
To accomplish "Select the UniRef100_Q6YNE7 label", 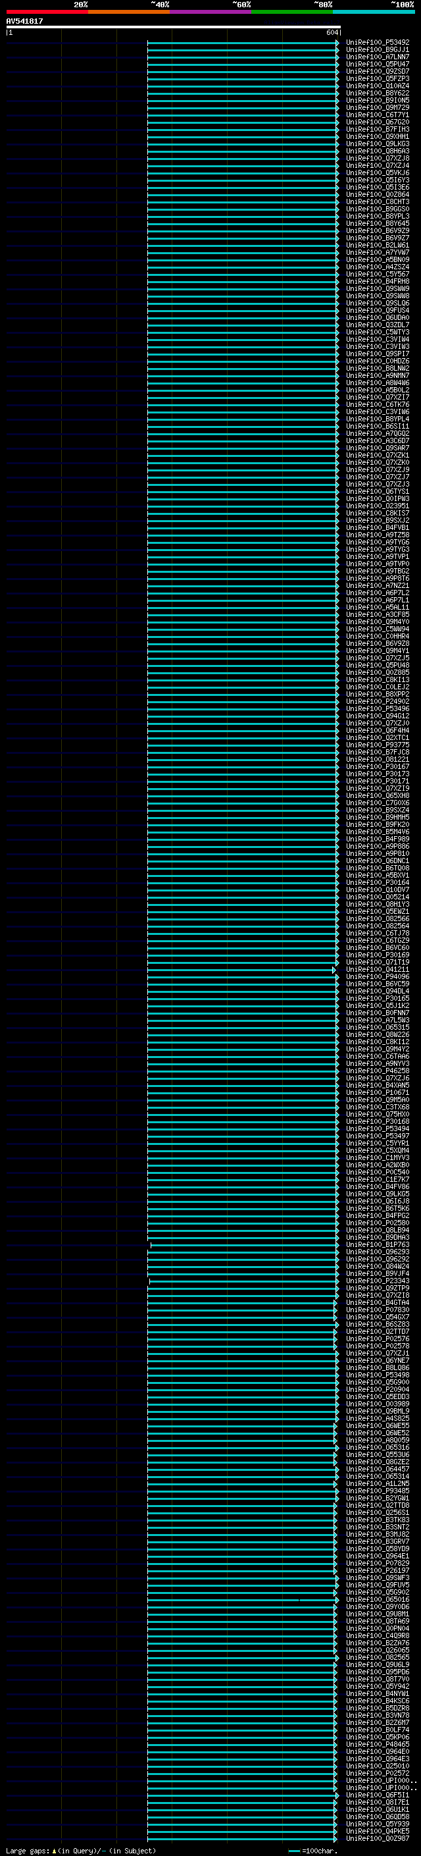I will pos(377,1360).
